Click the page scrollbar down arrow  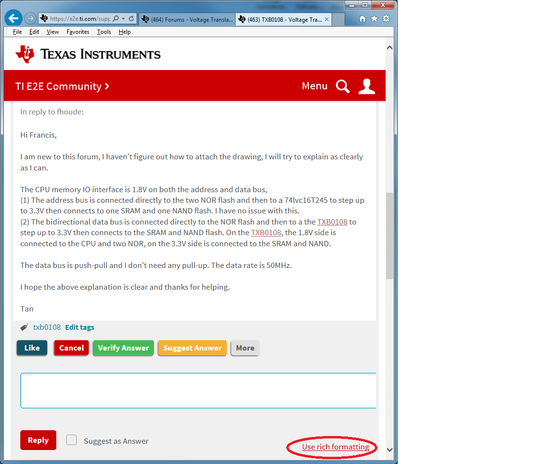[389, 450]
